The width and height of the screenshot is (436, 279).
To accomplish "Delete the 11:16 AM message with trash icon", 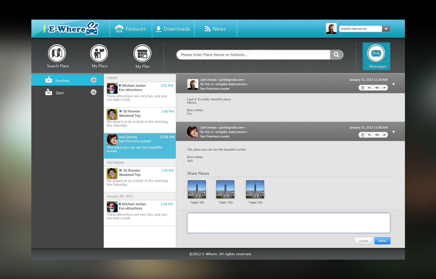I will tap(362, 88).
